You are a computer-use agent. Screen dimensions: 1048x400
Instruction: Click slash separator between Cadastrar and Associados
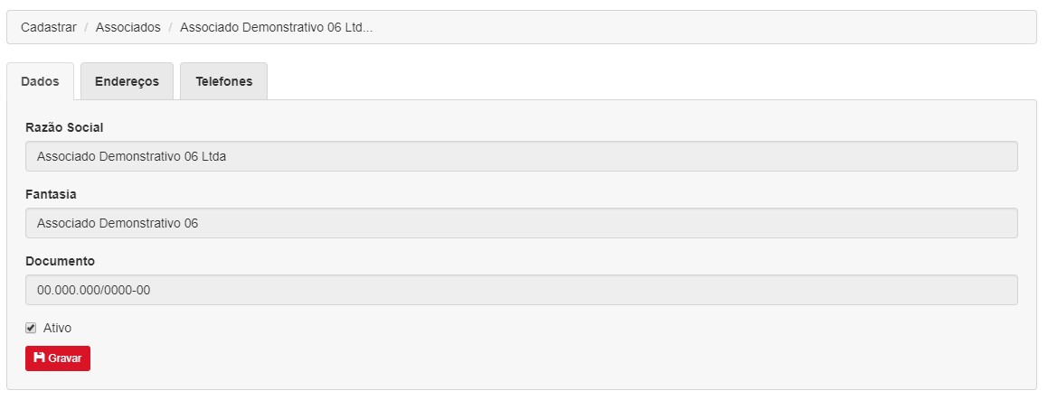point(86,27)
